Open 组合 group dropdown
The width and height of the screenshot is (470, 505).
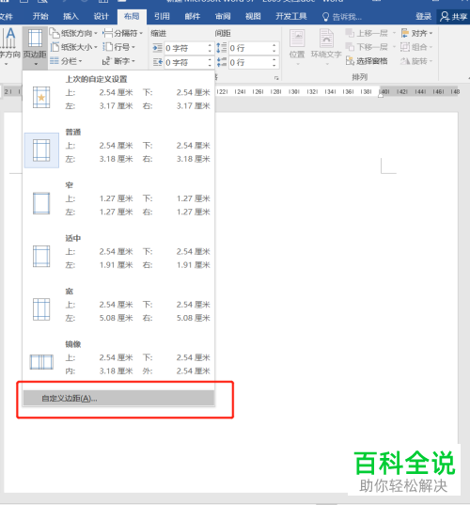click(416, 47)
